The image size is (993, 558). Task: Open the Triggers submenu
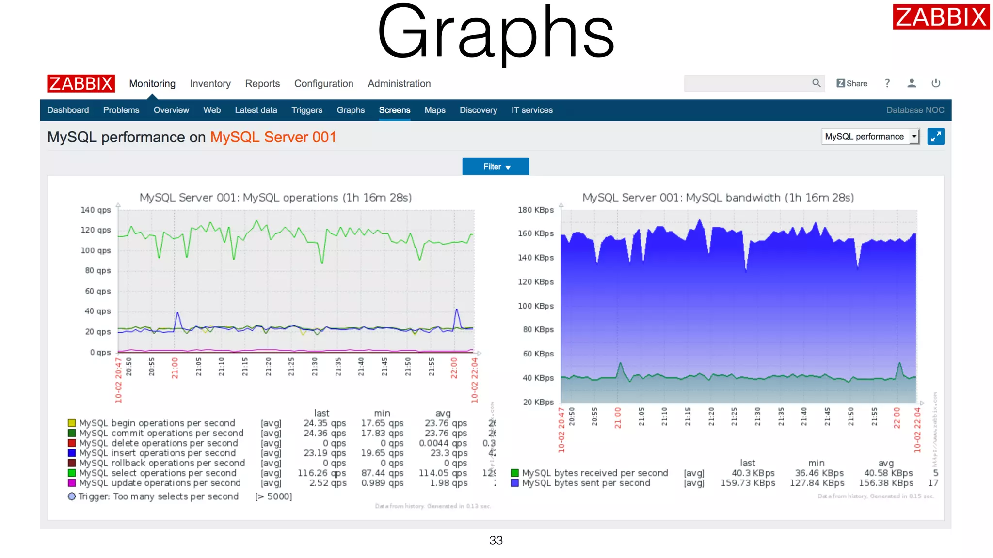coord(307,110)
